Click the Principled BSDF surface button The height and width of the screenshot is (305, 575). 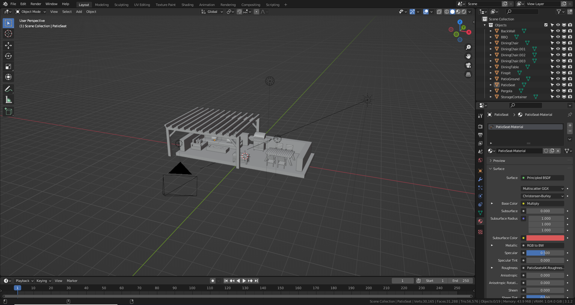point(542,178)
